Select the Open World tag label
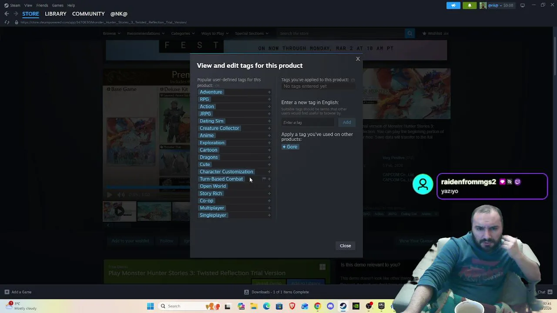The image size is (557, 313). [213, 186]
